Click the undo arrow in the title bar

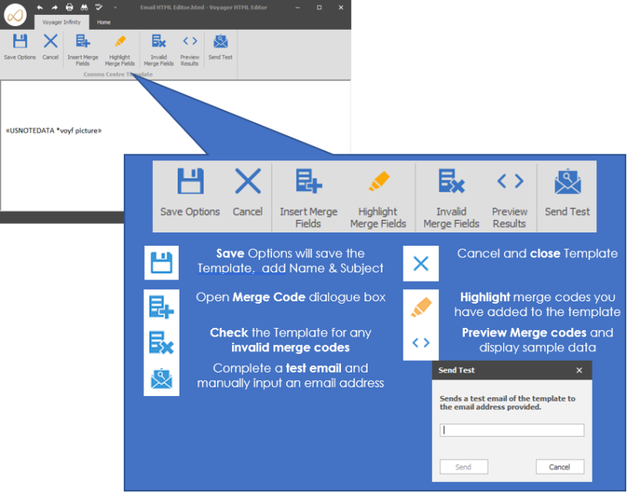39,7
